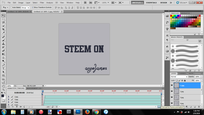Open Firefox from the taskbar
Image resolution: width=204 pixels, height=115 pixels.
(87, 112)
